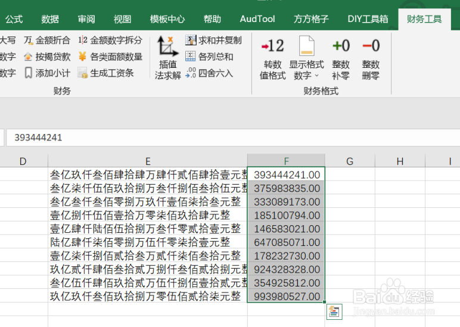Click 各列总和 tool
The image size is (460, 327).
point(209,57)
